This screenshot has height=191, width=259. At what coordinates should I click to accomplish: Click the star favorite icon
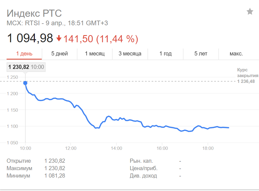[x=250, y=12]
